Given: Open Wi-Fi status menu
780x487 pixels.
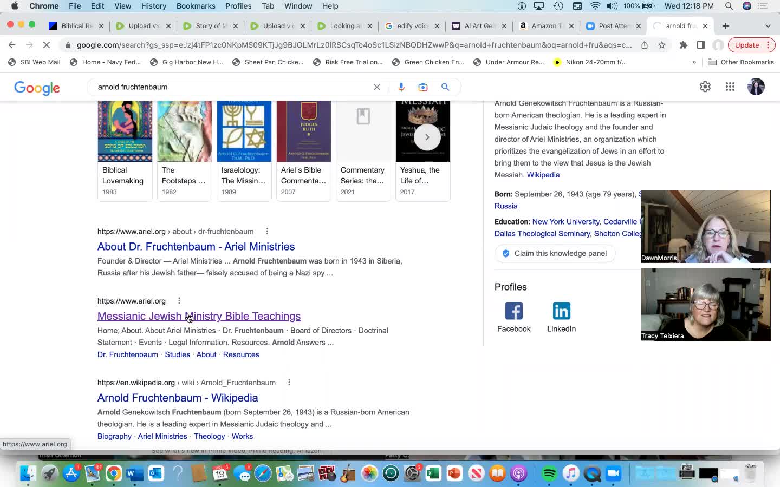Looking at the screenshot, I should click(595, 6).
